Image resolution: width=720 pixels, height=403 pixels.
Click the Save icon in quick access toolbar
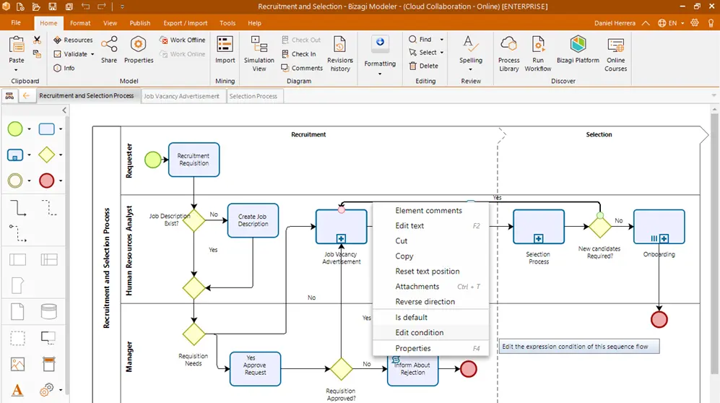(x=52, y=6)
